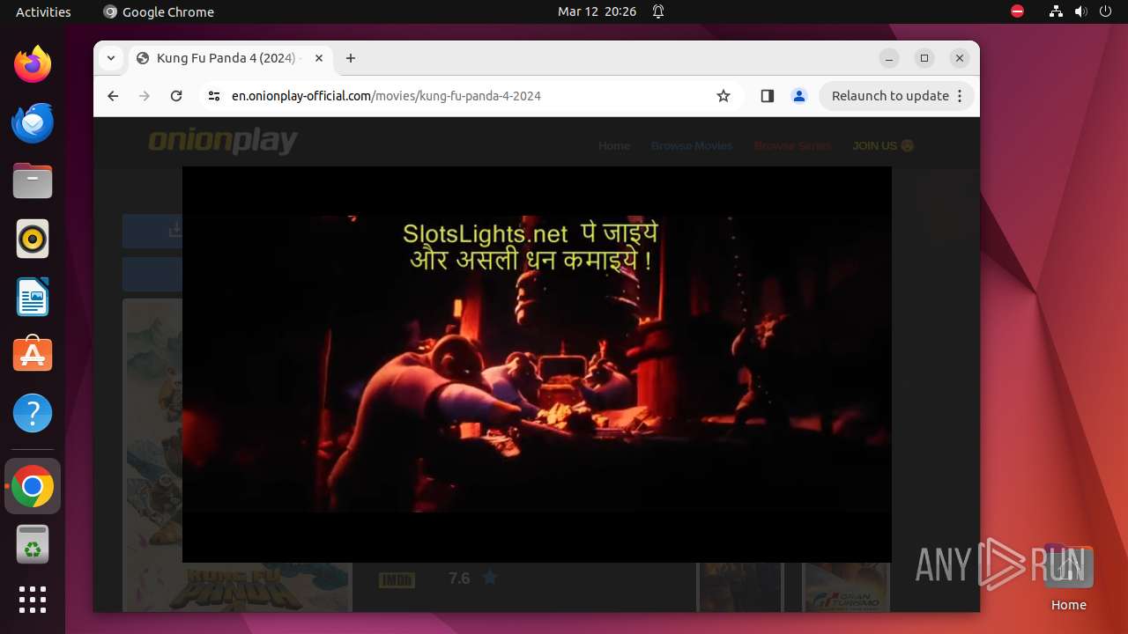Open volume control in system tray

coord(1080,11)
